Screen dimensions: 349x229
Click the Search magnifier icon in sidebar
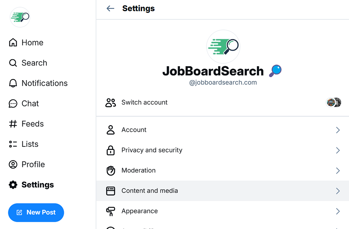(13, 63)
